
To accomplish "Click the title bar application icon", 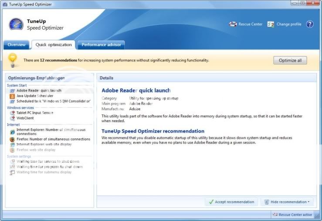I will [5, 4].
